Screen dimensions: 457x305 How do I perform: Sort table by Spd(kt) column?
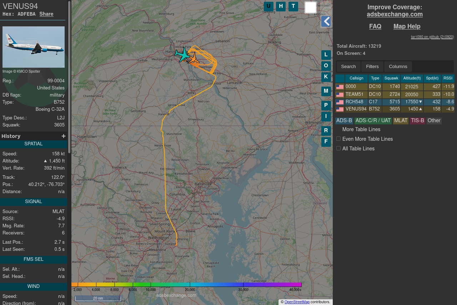point(432,78)
